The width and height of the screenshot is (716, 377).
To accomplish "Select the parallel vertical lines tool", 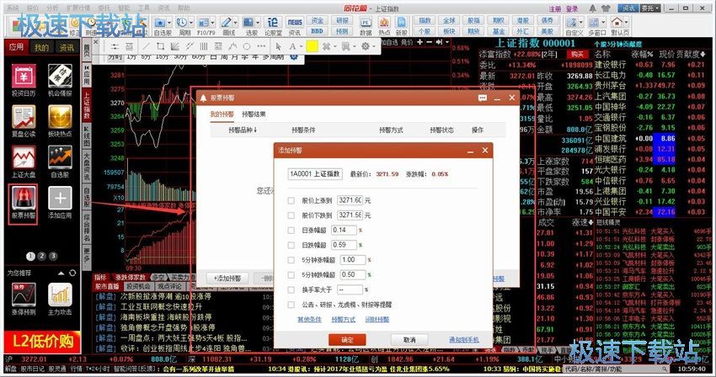I will (204, 46).
